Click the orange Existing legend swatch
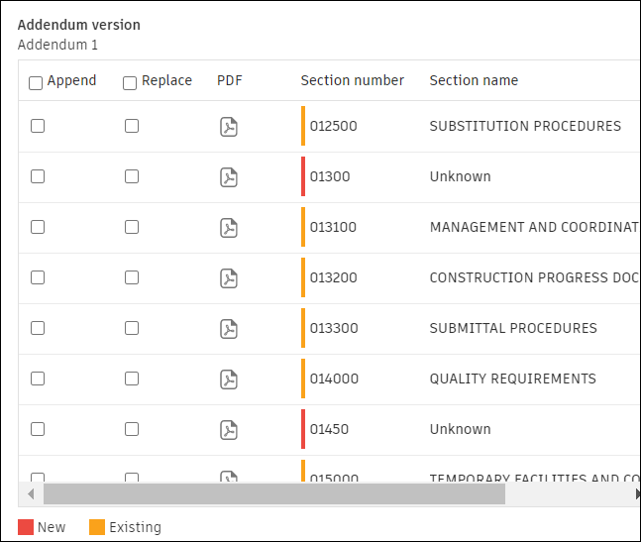 point(97,527)
